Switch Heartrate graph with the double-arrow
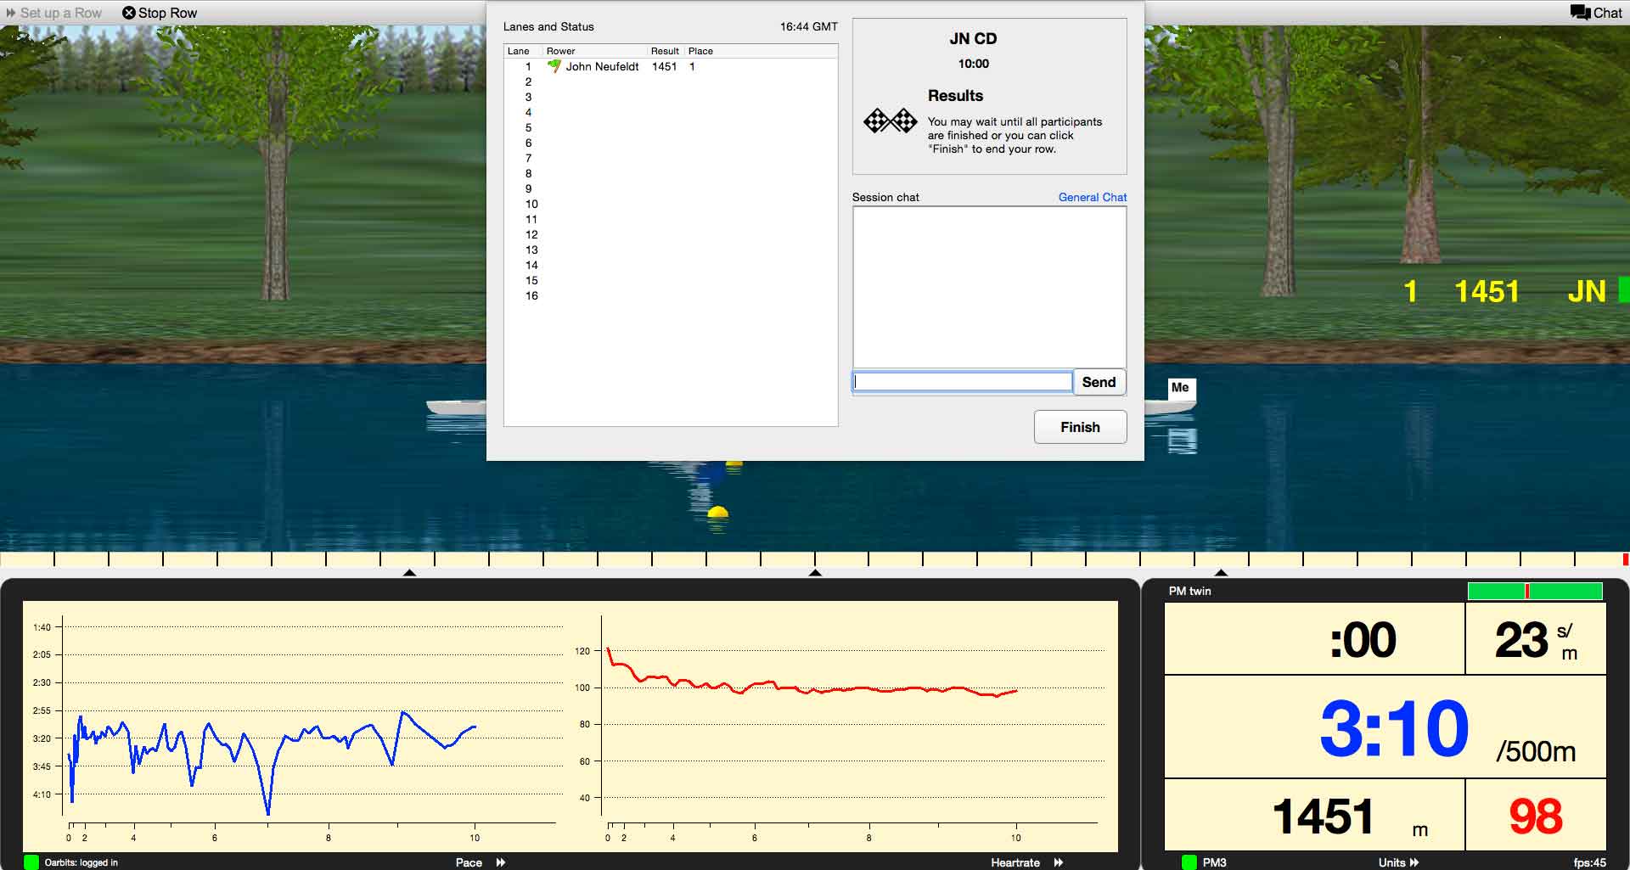The width and height of the screenshot is (1630, 870). click(1059, 862)
